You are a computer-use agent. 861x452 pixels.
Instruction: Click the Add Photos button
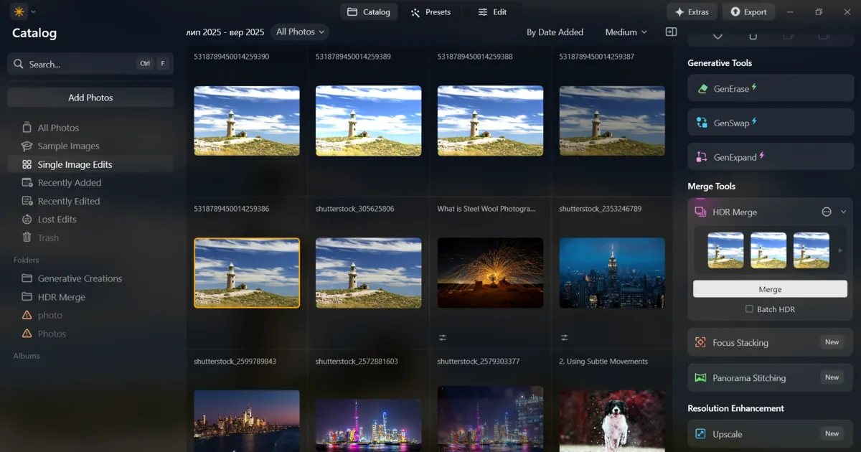click(90, 97)
